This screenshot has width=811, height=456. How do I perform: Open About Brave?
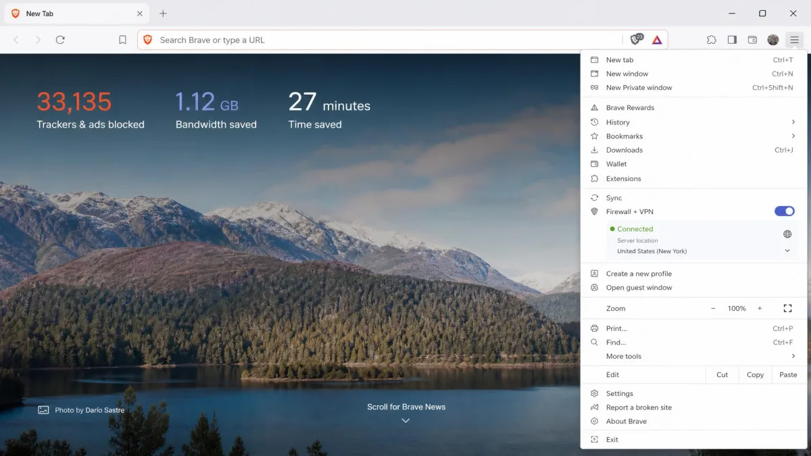[693, 422]
